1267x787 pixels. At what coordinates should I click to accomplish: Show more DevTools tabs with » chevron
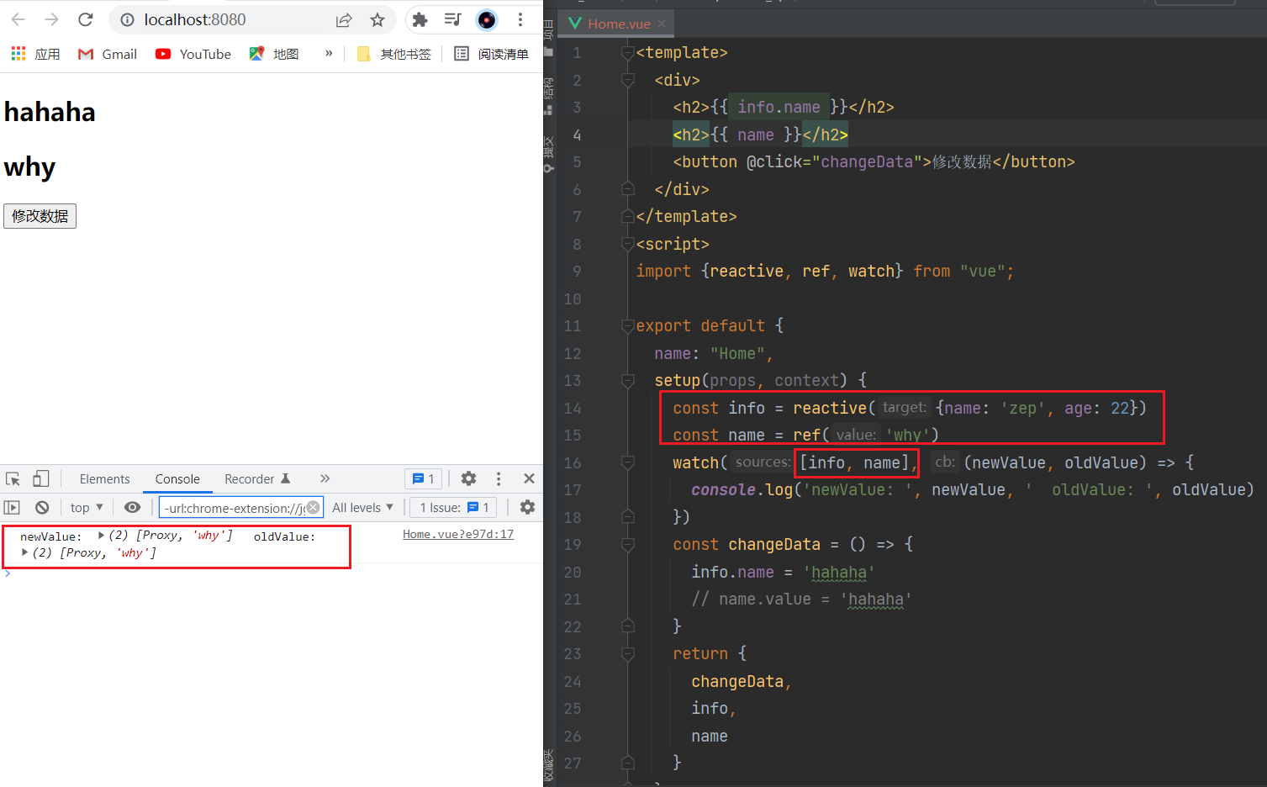click(325, 478)
